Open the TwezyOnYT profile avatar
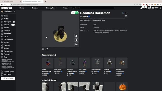 (x=2, y=12)
